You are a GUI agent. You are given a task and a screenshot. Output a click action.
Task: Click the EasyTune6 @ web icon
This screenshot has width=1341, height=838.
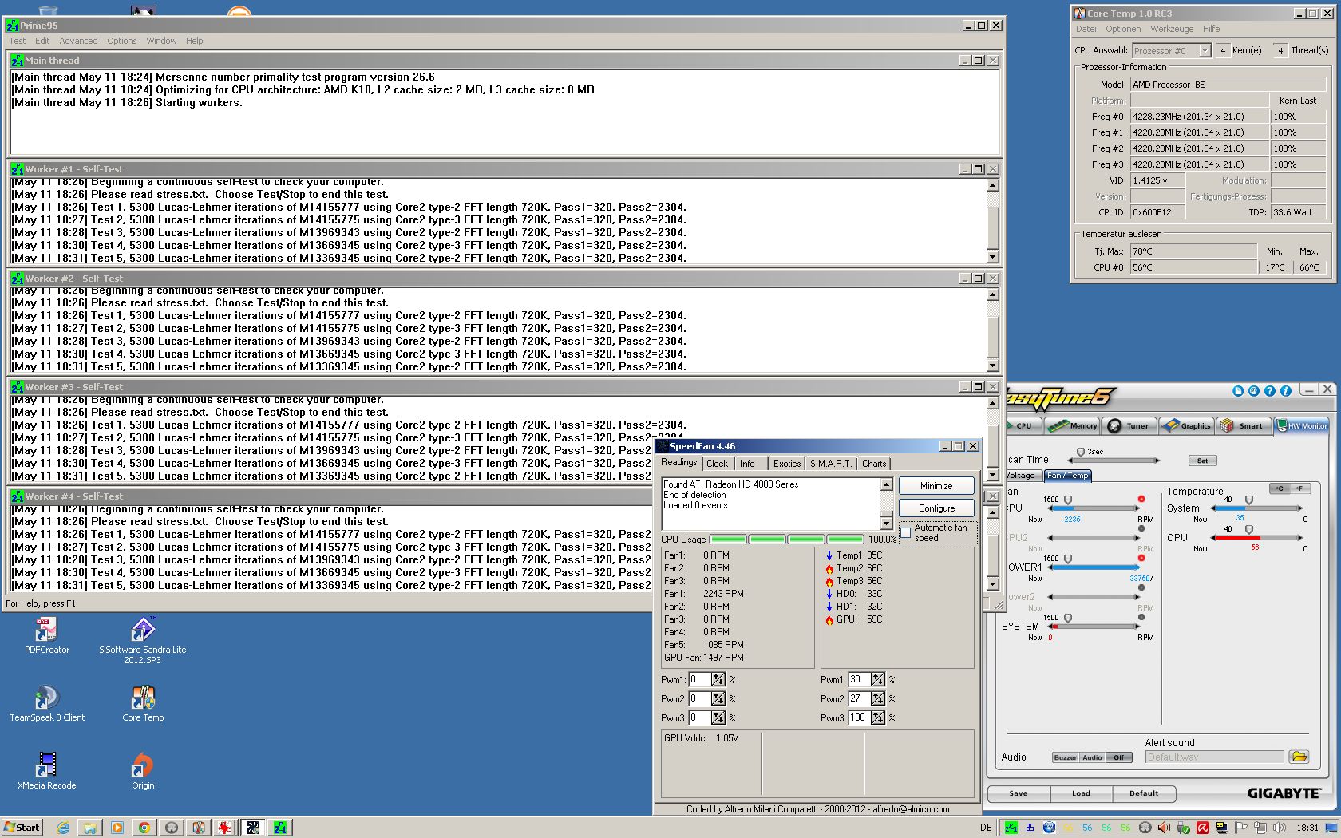pos(1254,391)
